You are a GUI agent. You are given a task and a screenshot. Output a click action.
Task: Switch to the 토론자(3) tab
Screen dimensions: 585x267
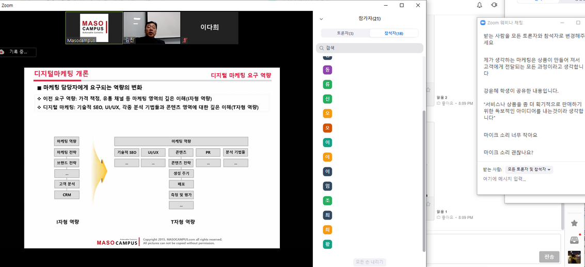point(345,33)
